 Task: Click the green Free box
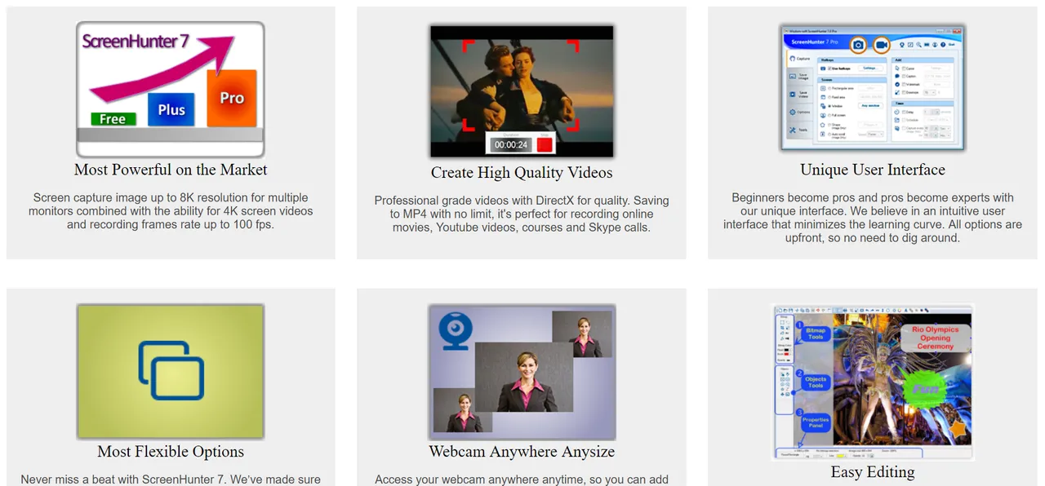coord(113,119)
